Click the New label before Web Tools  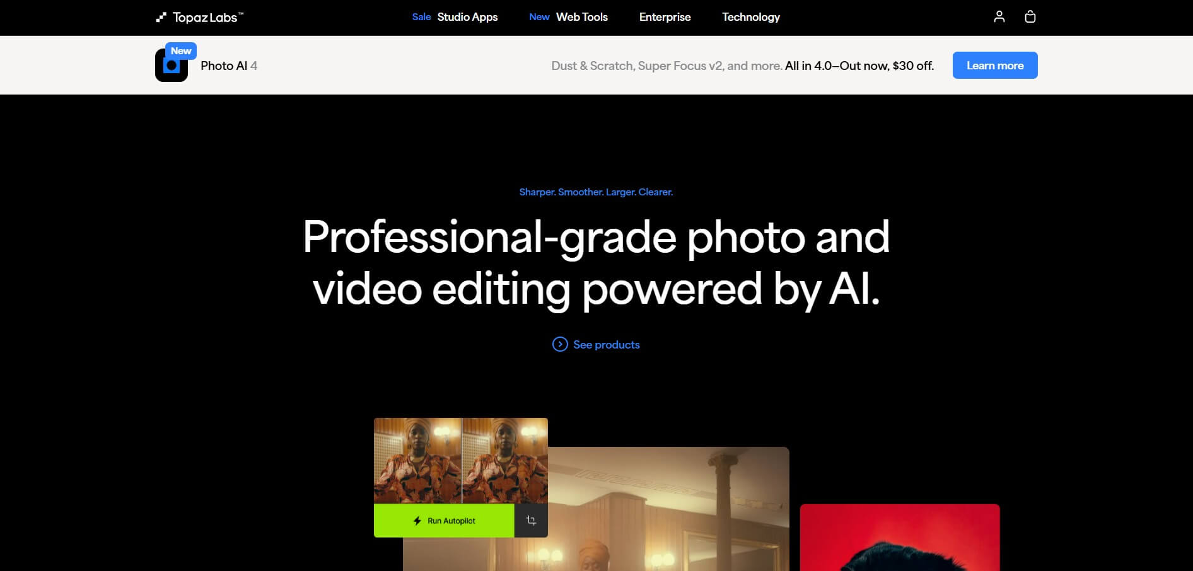(539, 17)
